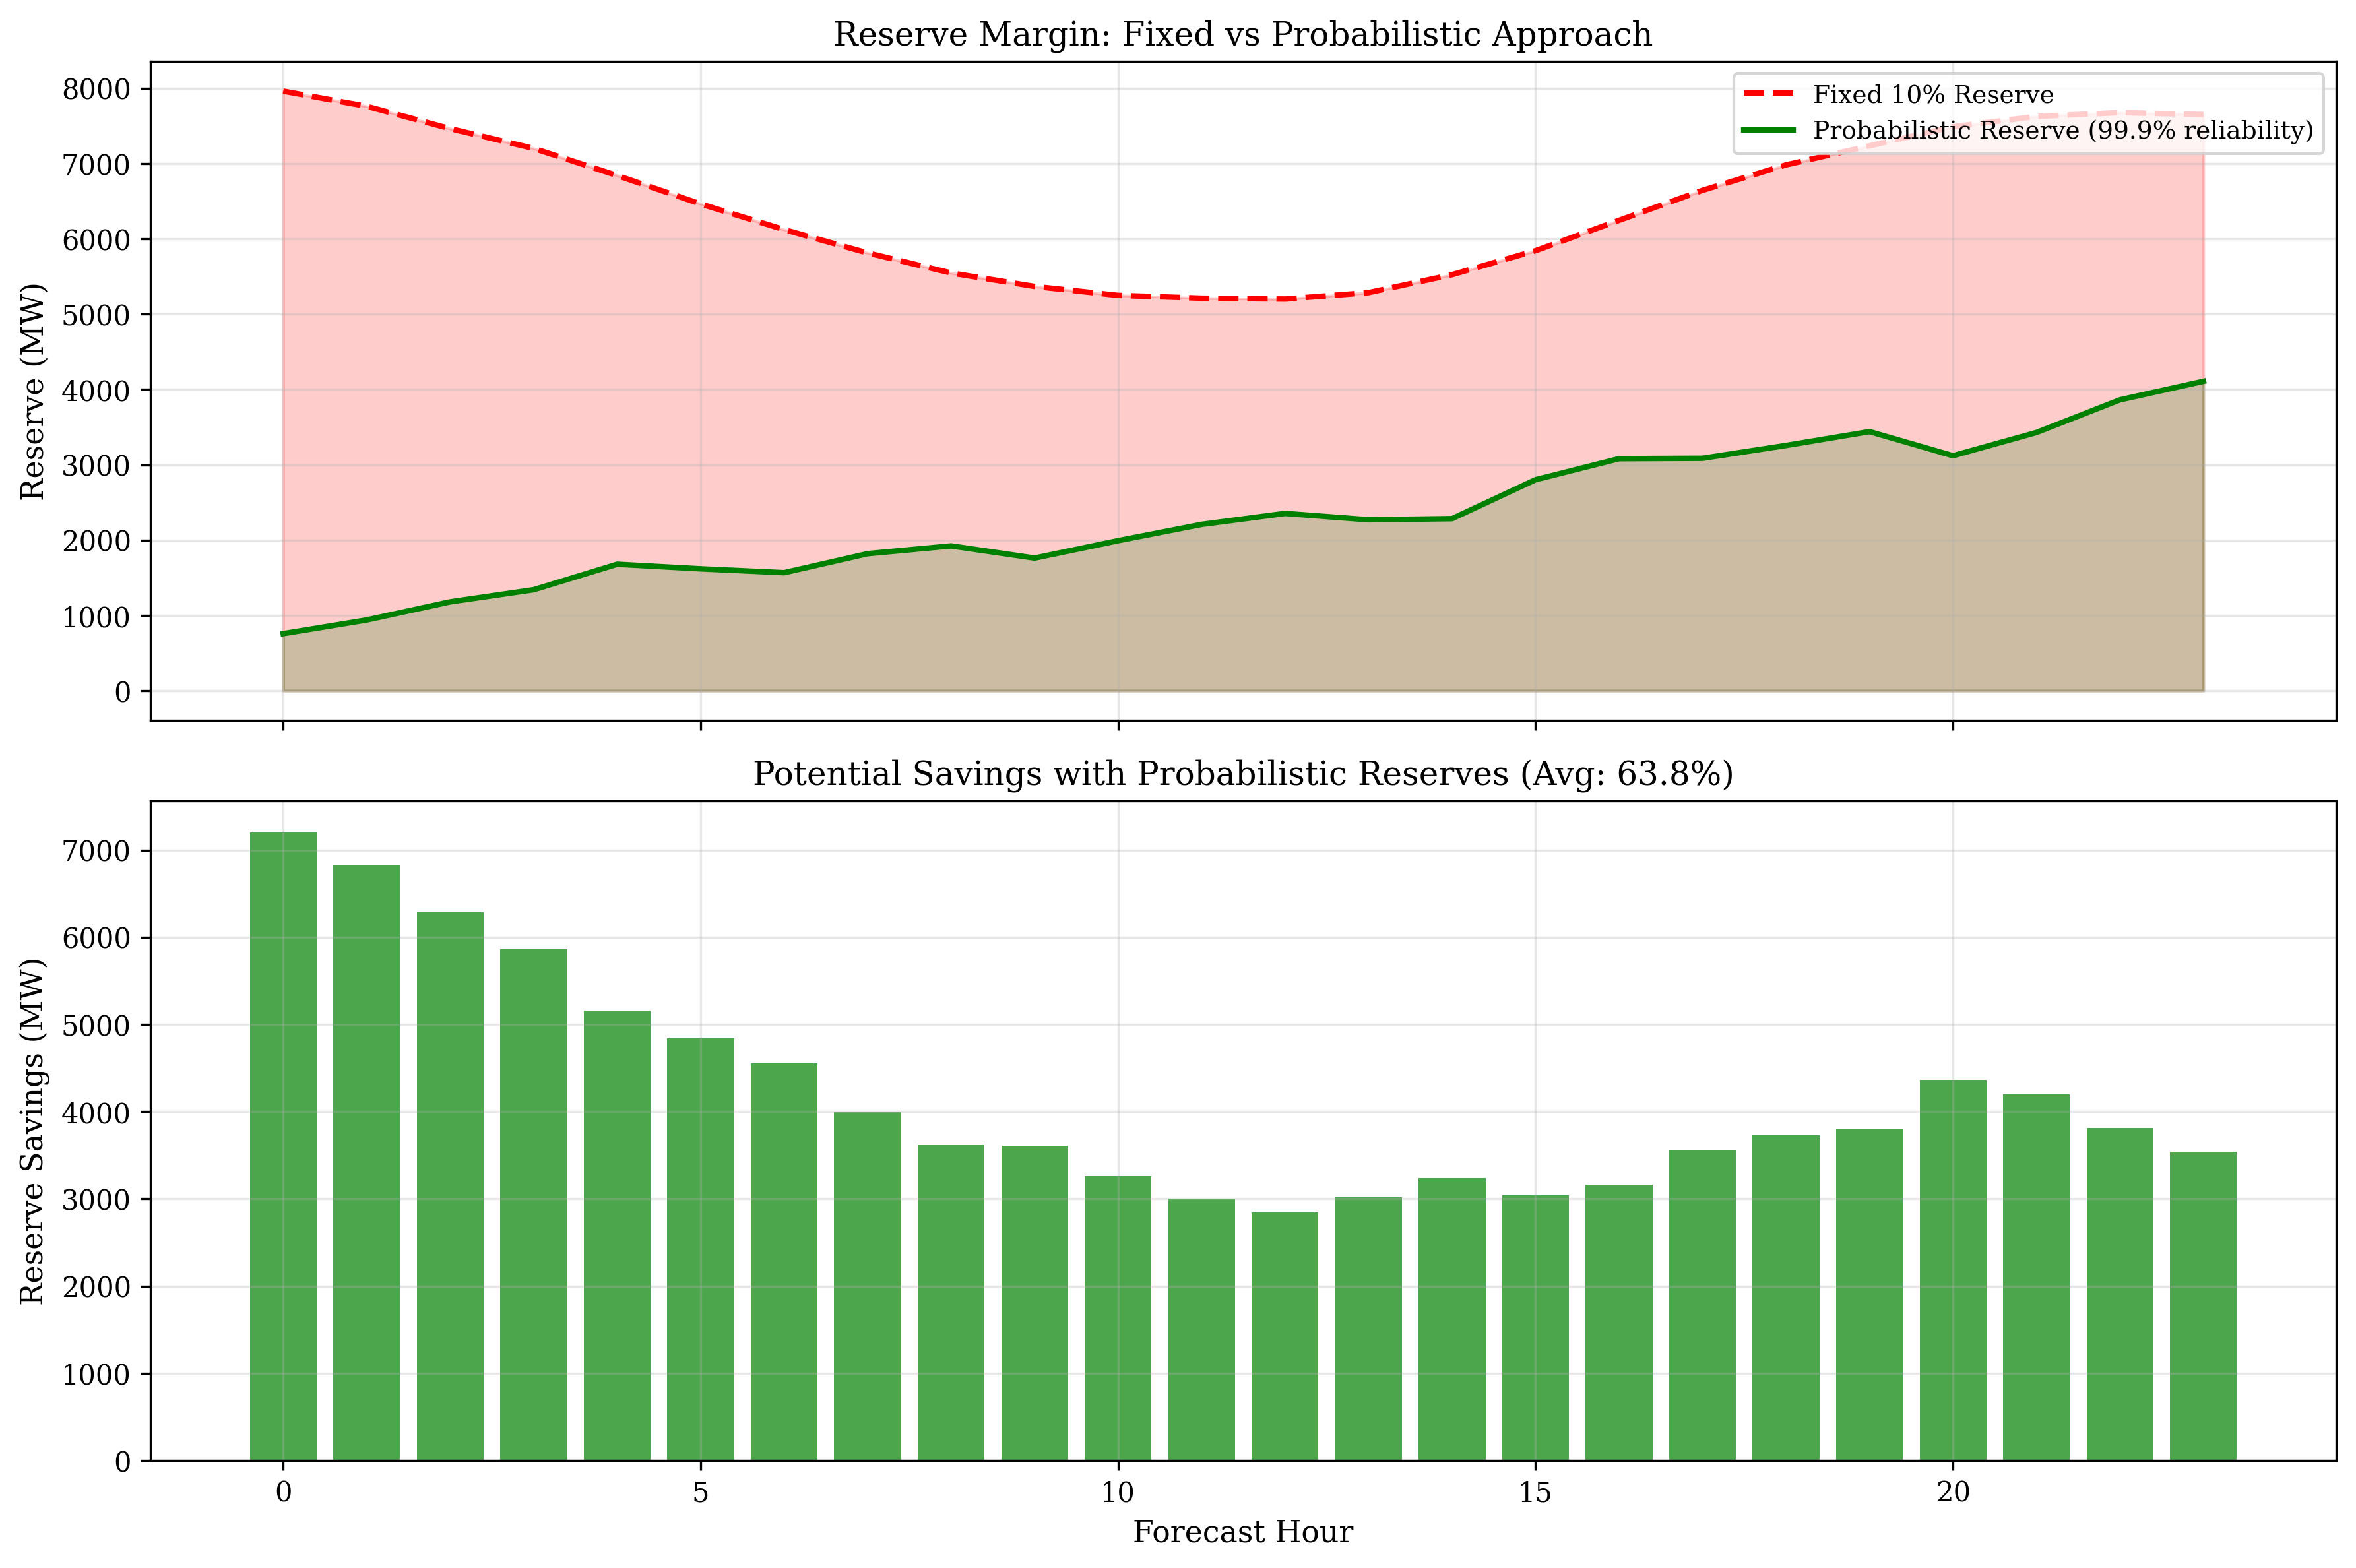Click the end of the green line at hour 23
Screen dimensions: 2356x1568
pyautogui.click(x=2202, y=381)
